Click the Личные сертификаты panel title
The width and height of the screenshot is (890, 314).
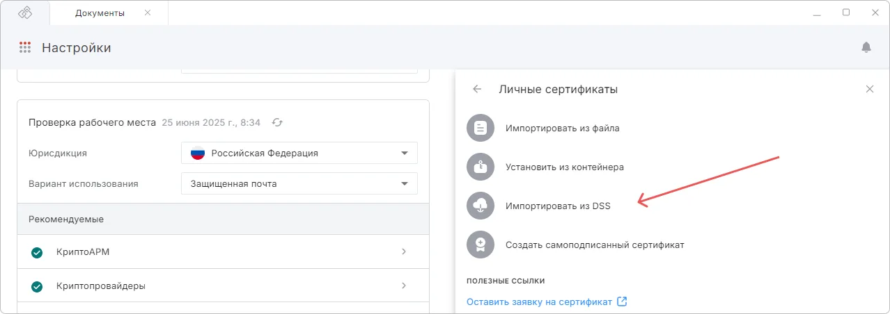559,89
